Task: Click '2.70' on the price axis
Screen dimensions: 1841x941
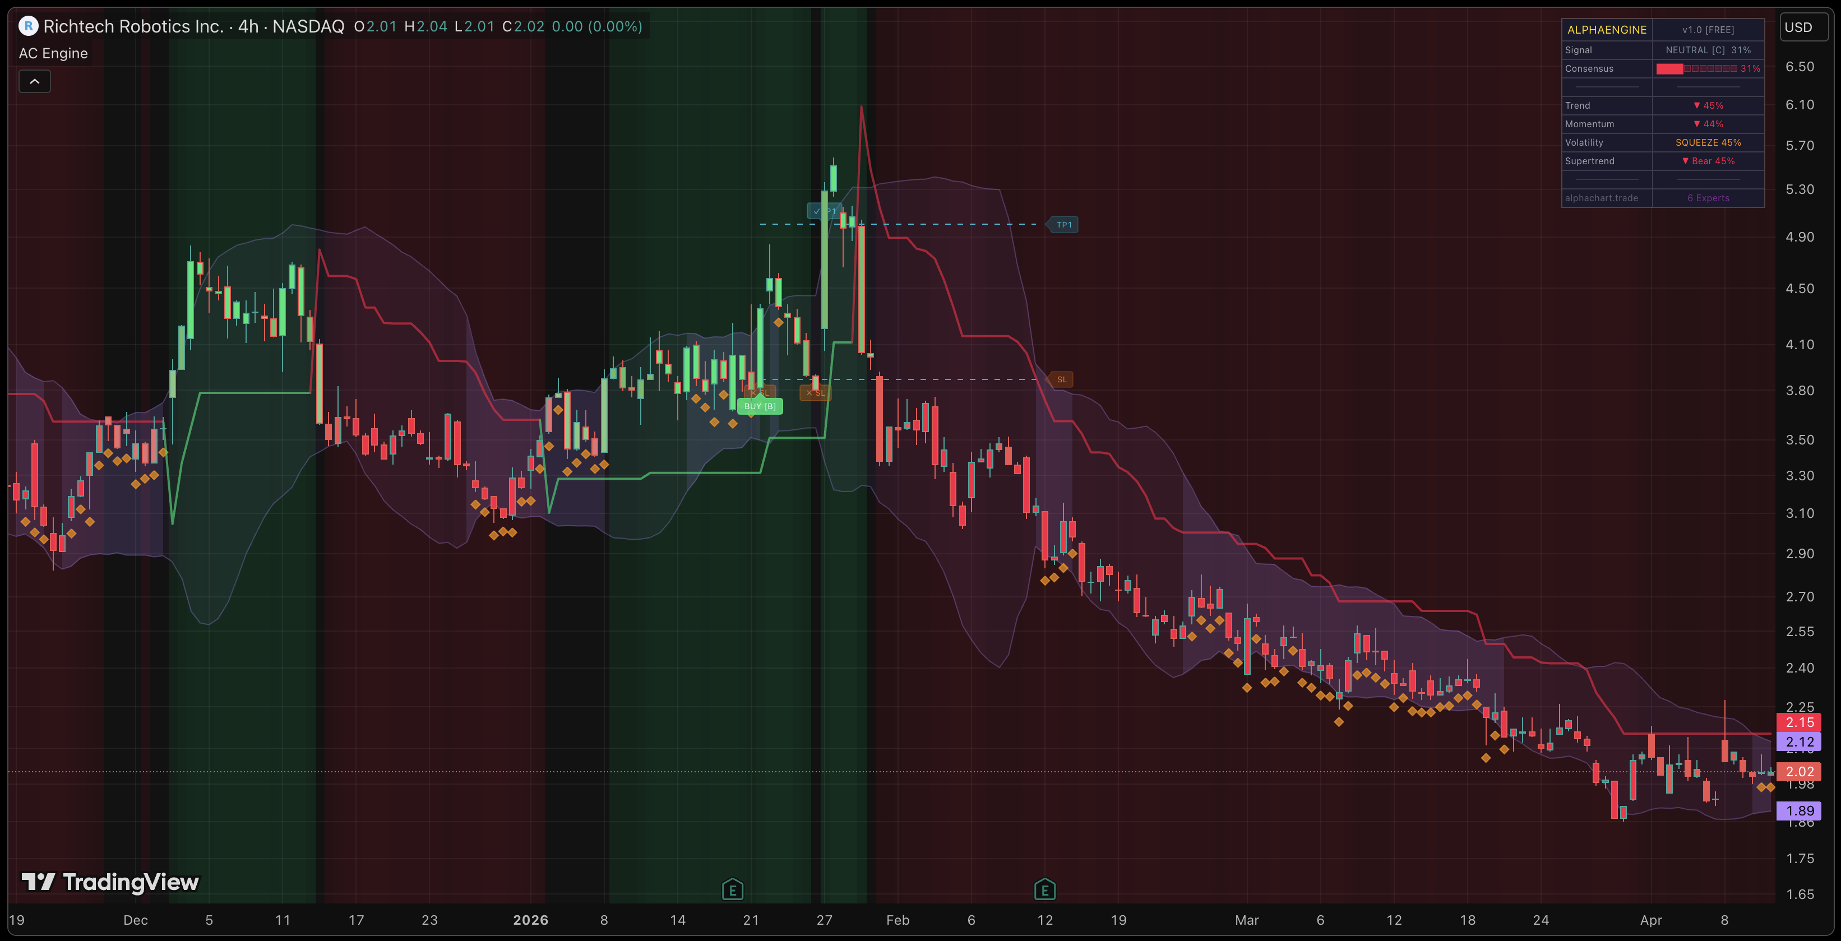Action: pos(1799,597)
